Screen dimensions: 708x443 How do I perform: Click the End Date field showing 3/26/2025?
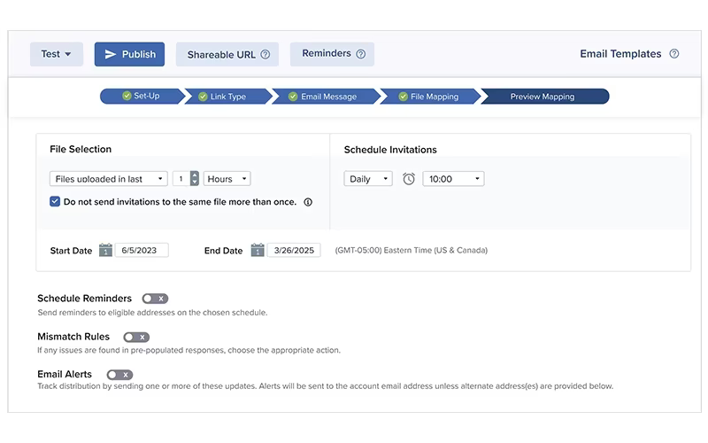[x=294, y=250]
